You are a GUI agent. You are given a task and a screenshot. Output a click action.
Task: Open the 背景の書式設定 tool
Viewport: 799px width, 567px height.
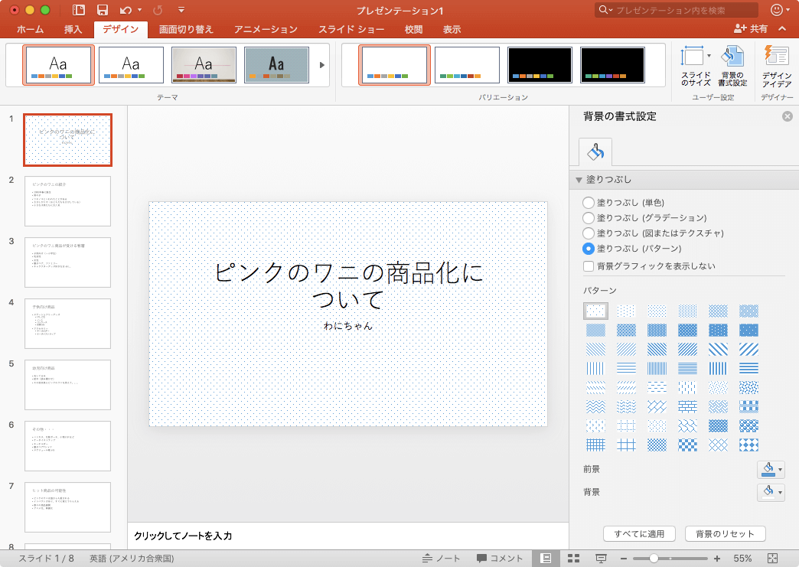733,65
